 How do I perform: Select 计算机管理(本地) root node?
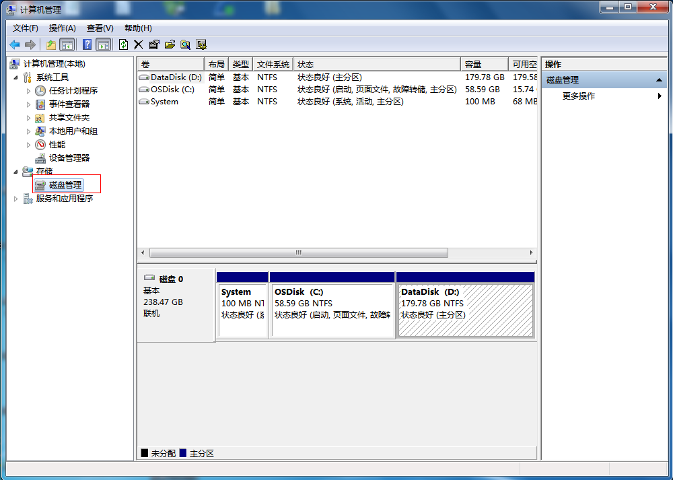54,64
